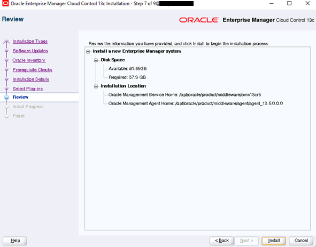Viewport: 316px width, 247px height.
Task: Select the Installation Location heading
Action: click(124, 86)
